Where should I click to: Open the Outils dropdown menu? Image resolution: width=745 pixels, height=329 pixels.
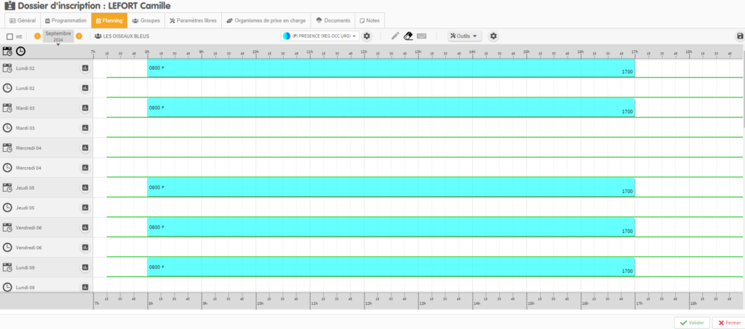465,36
